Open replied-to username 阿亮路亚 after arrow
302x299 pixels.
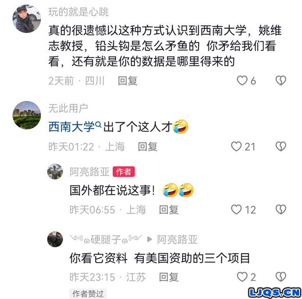177,240
